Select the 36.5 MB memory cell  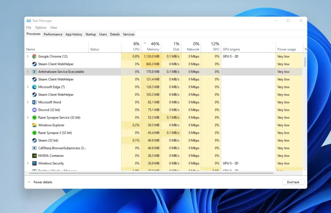151,156
